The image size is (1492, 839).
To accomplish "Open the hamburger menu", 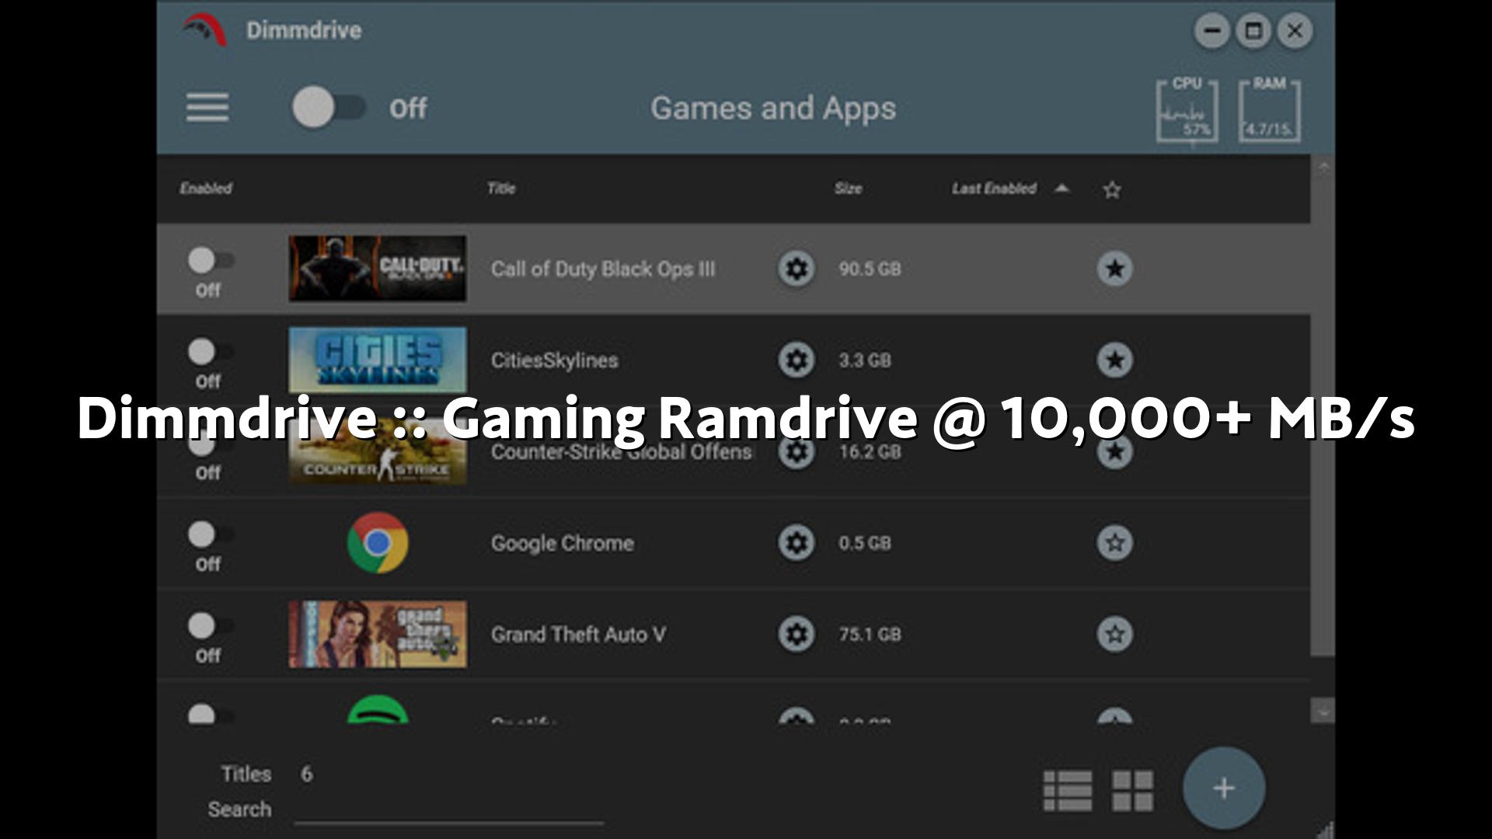I will tap(207, 107).
